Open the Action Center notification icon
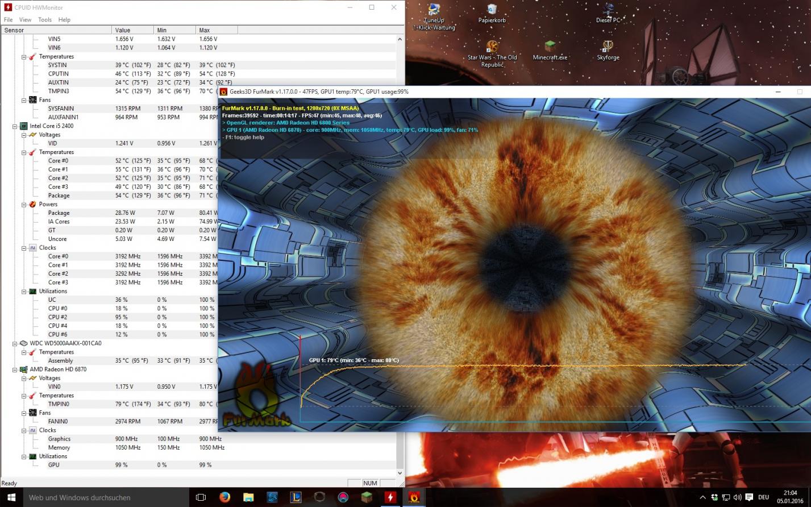811x507 pixels. tap(748, 497)
